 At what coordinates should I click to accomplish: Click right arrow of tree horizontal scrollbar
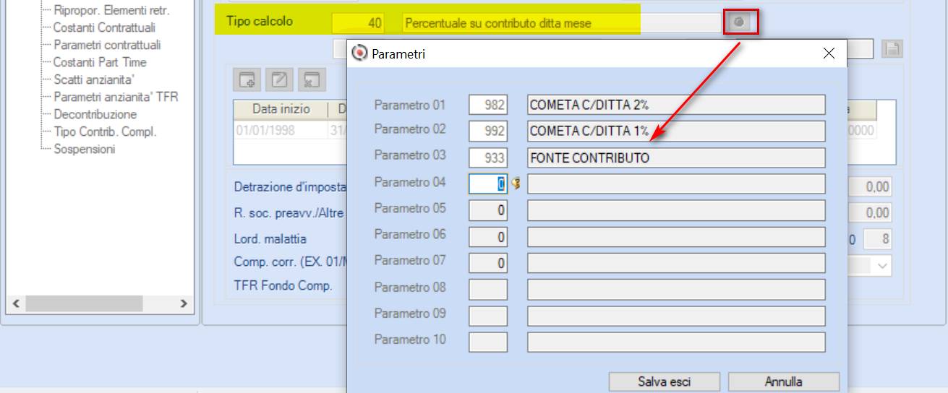pyautogui.click(x=184, y=303)
